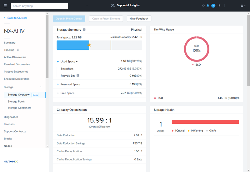250x172 pixels.
Task: Click the 15.99 : 1 overall efficiency value
Action: point(99,120)
